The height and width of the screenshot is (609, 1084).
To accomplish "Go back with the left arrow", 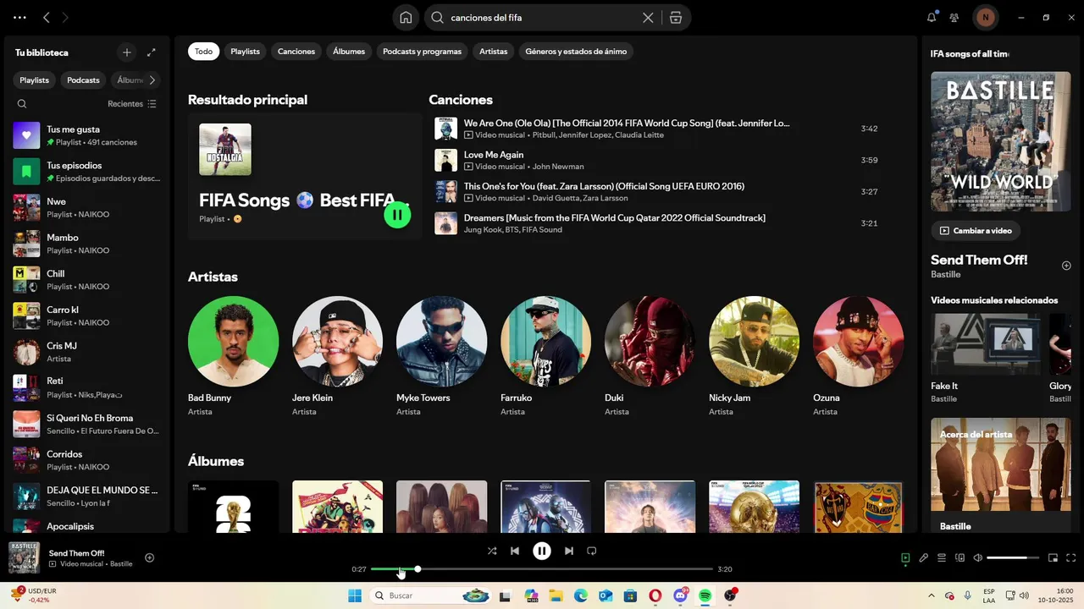I will click(x=47, y=17).
